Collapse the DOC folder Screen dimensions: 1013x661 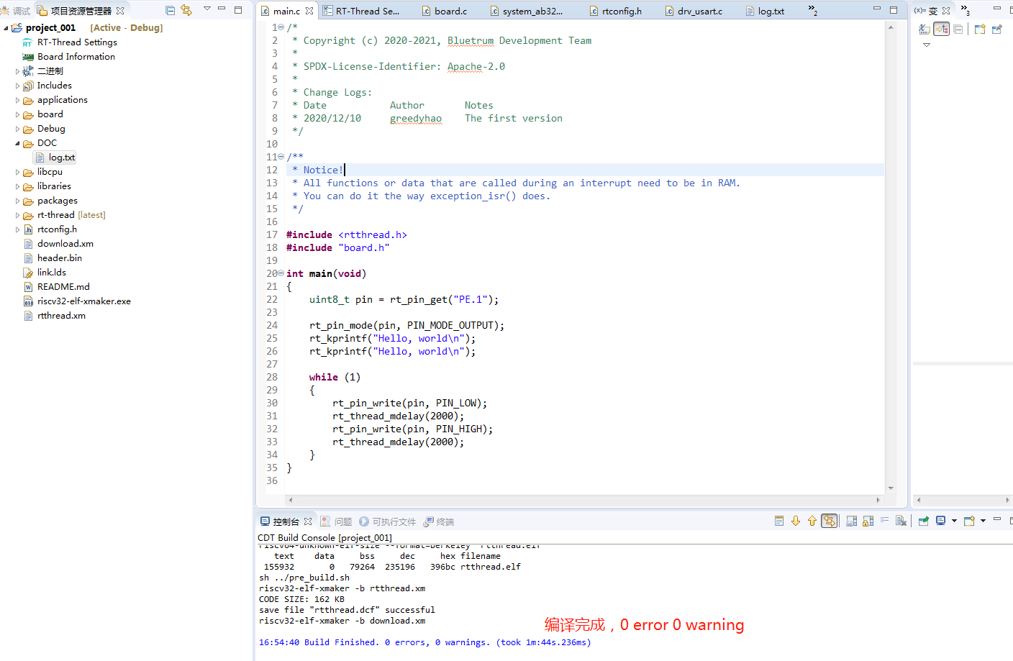[x=17, y=143]
